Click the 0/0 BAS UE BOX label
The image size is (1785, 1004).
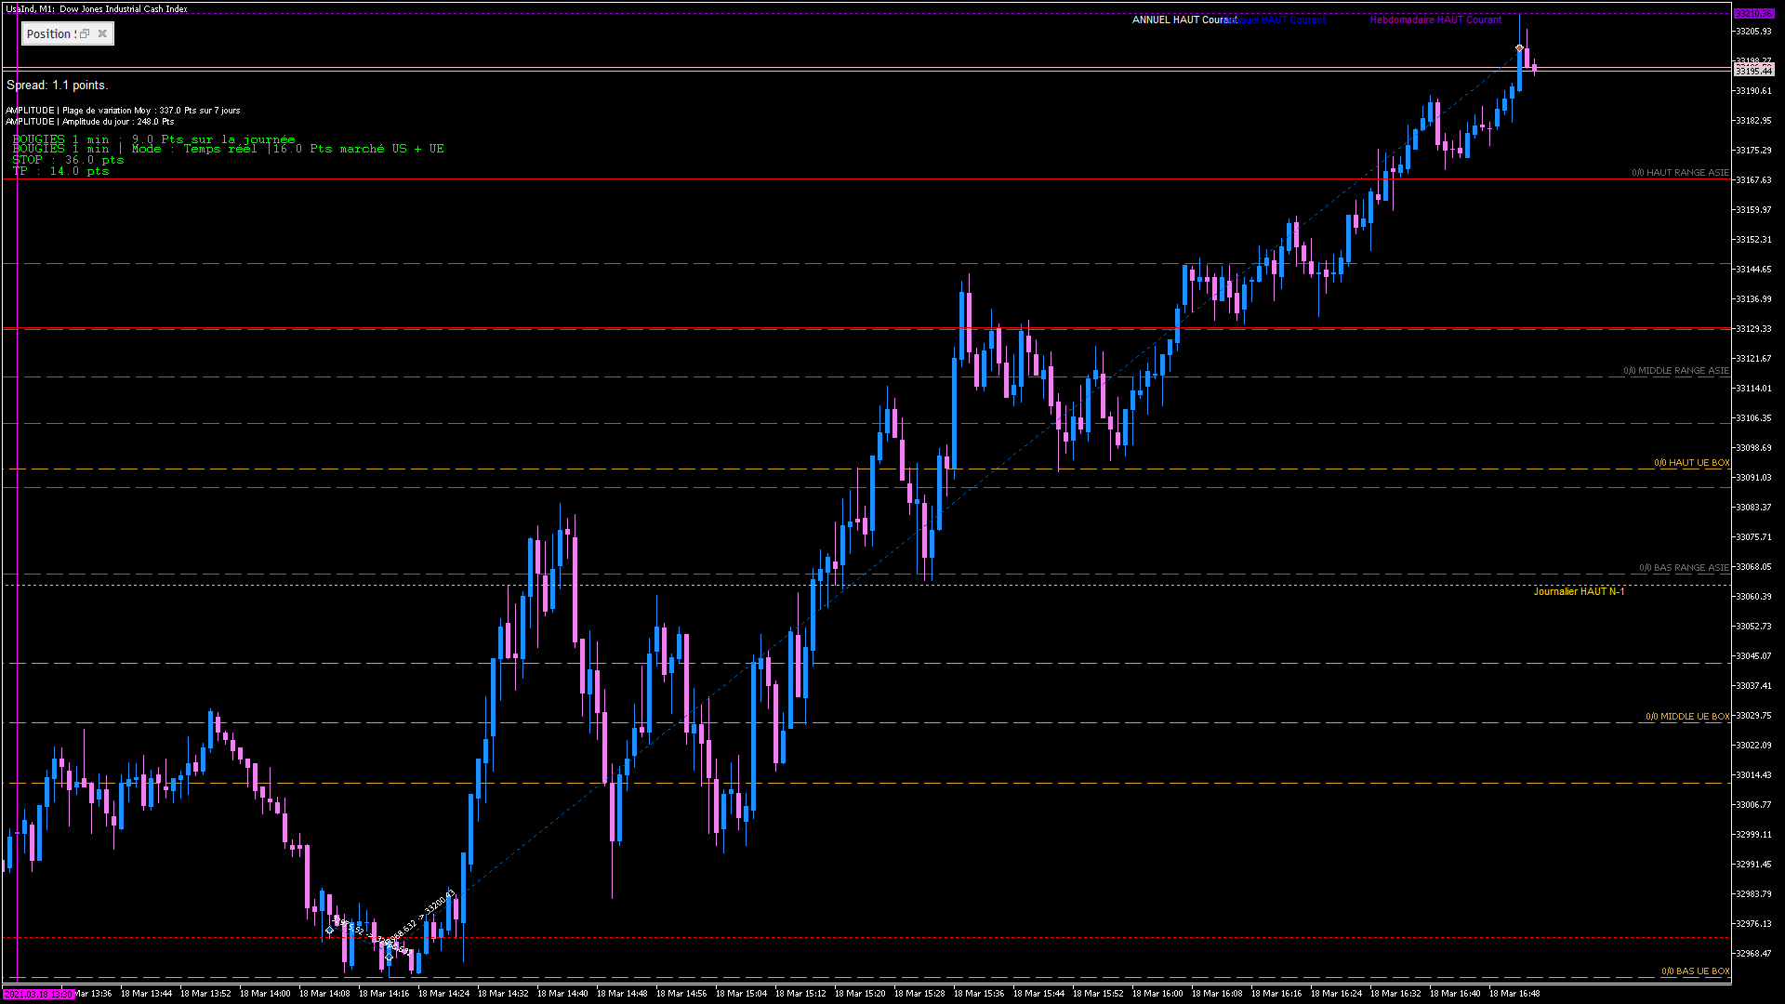[x=1695, y=971]
